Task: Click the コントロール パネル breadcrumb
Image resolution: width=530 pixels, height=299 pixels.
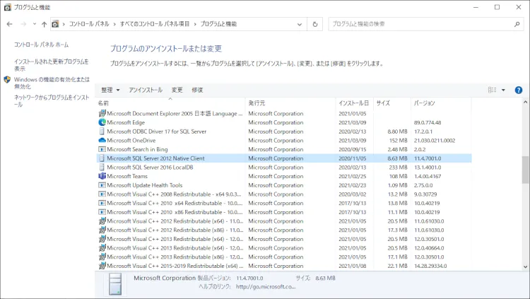Action: (x=89, y=24)
